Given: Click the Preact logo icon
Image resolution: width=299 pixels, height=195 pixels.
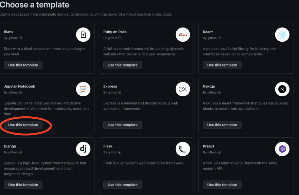Looking at the screenshot, I should point(282,149).
